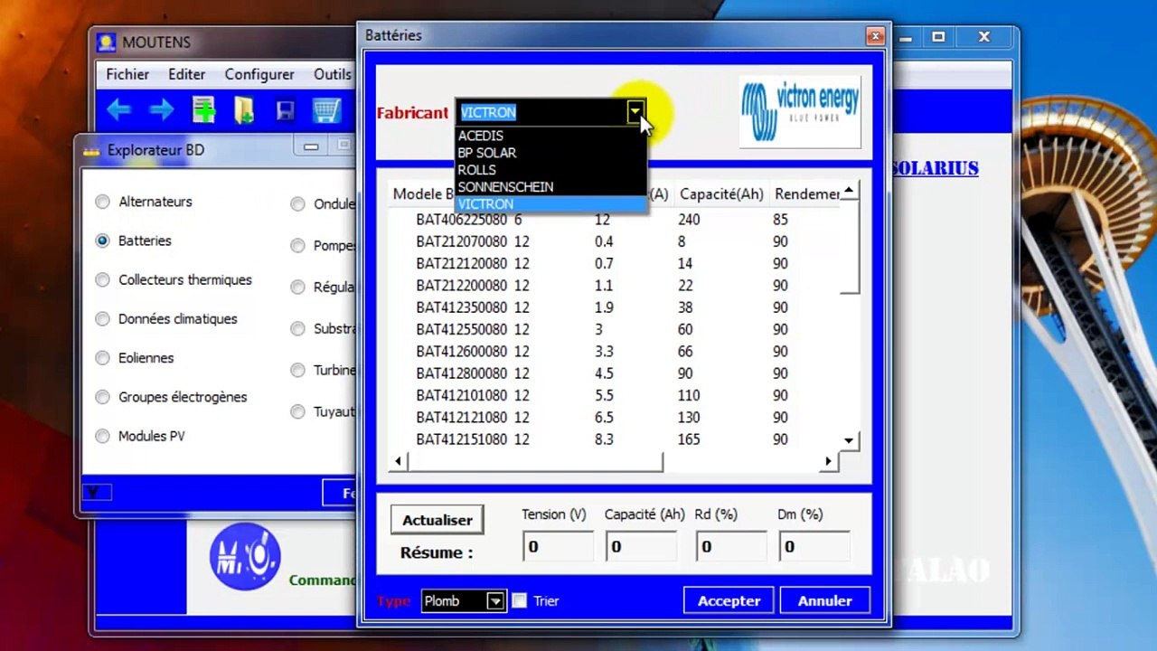This screenshot has height=651, width=1157.
Task: Choose BP SOLAR from the manufacturer list
Action: point(550,153)
